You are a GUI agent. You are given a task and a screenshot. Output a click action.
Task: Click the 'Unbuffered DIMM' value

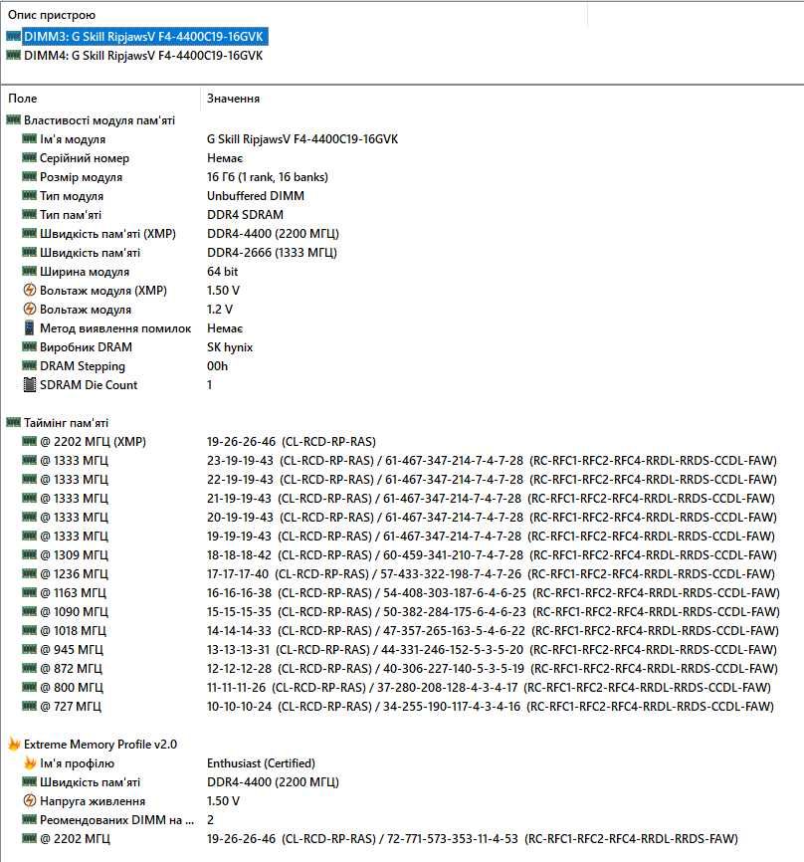[256, 196]
